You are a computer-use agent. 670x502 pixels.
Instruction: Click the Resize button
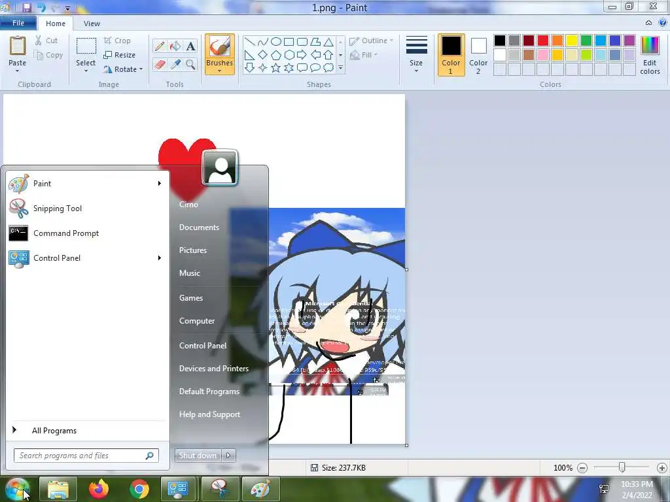coord(120,55)
